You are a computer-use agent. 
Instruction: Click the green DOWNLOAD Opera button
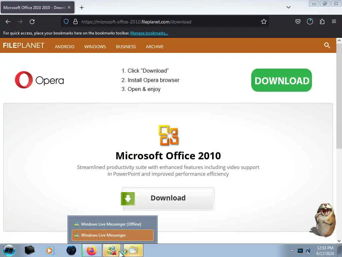(281, 80)
